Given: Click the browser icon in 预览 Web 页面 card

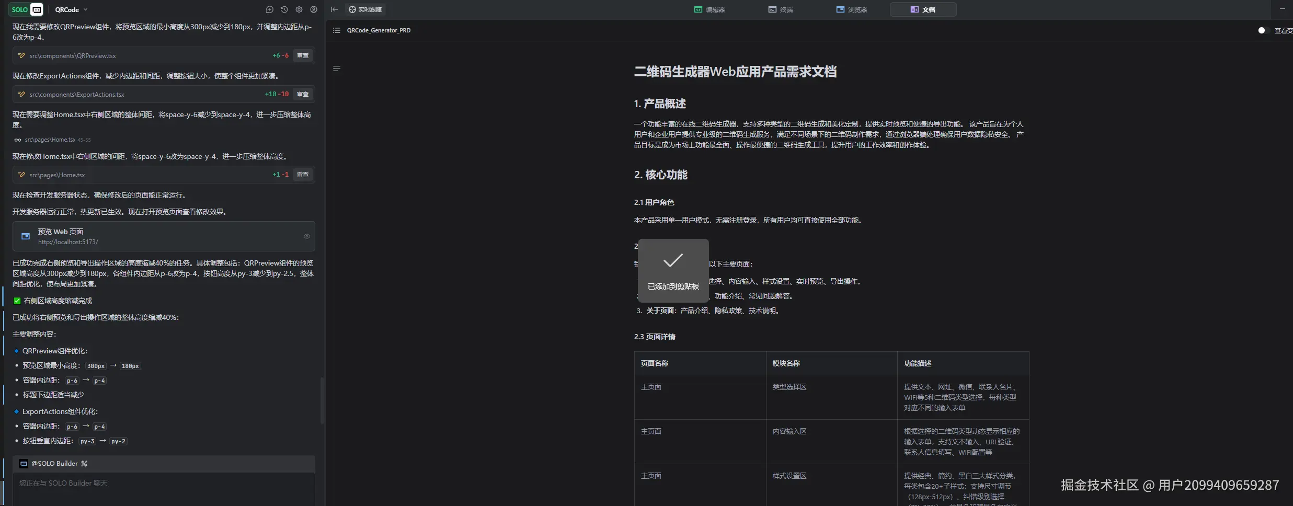Looking at the screenshot, I should [26, 236].
